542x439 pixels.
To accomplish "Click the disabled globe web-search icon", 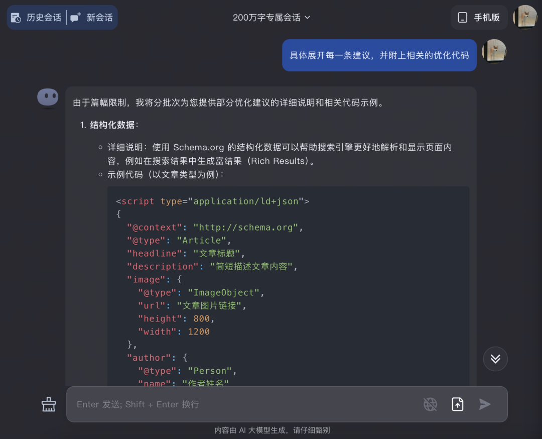I will 430,404.
